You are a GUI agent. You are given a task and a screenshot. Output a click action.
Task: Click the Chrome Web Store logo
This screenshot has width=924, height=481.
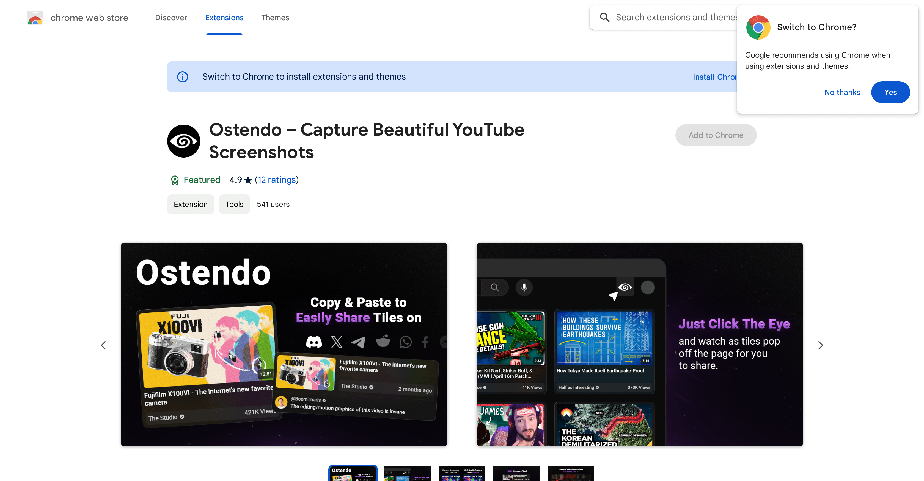click(x=35, y=17)
